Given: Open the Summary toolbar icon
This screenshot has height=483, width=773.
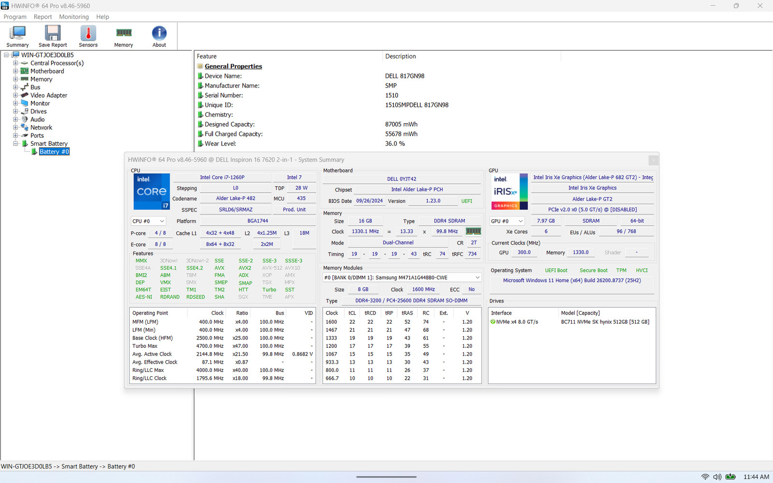Looking at the screenshot, I should click(x=17, y=33).
